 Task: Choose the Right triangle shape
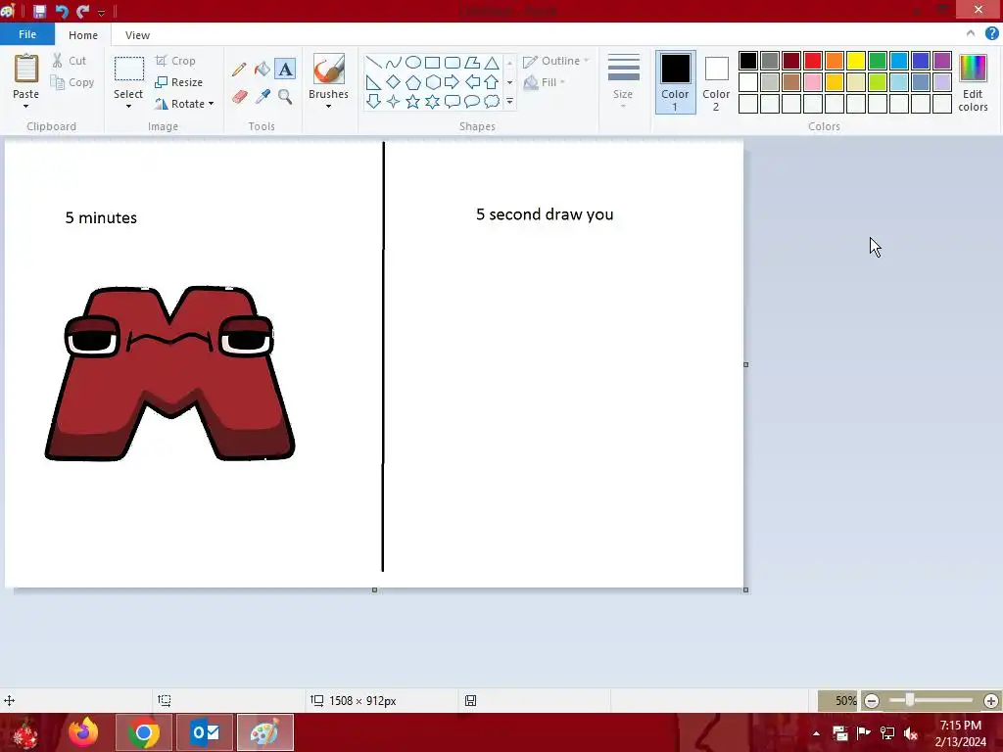click(373, 82)
